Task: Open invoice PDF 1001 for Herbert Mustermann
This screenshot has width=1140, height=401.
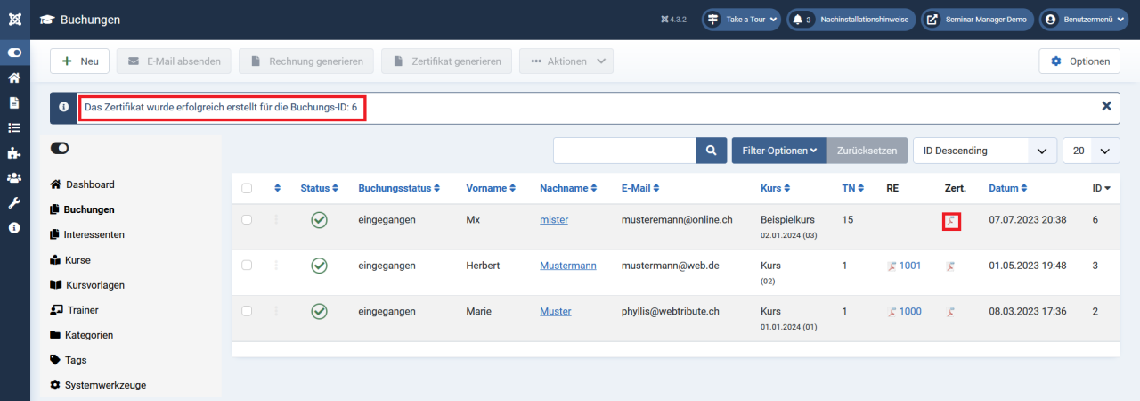Action: (904, 266)
